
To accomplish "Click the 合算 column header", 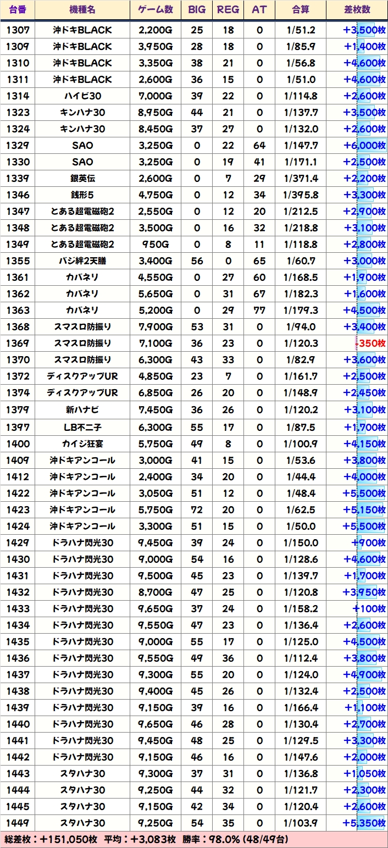I will (301, 10).
